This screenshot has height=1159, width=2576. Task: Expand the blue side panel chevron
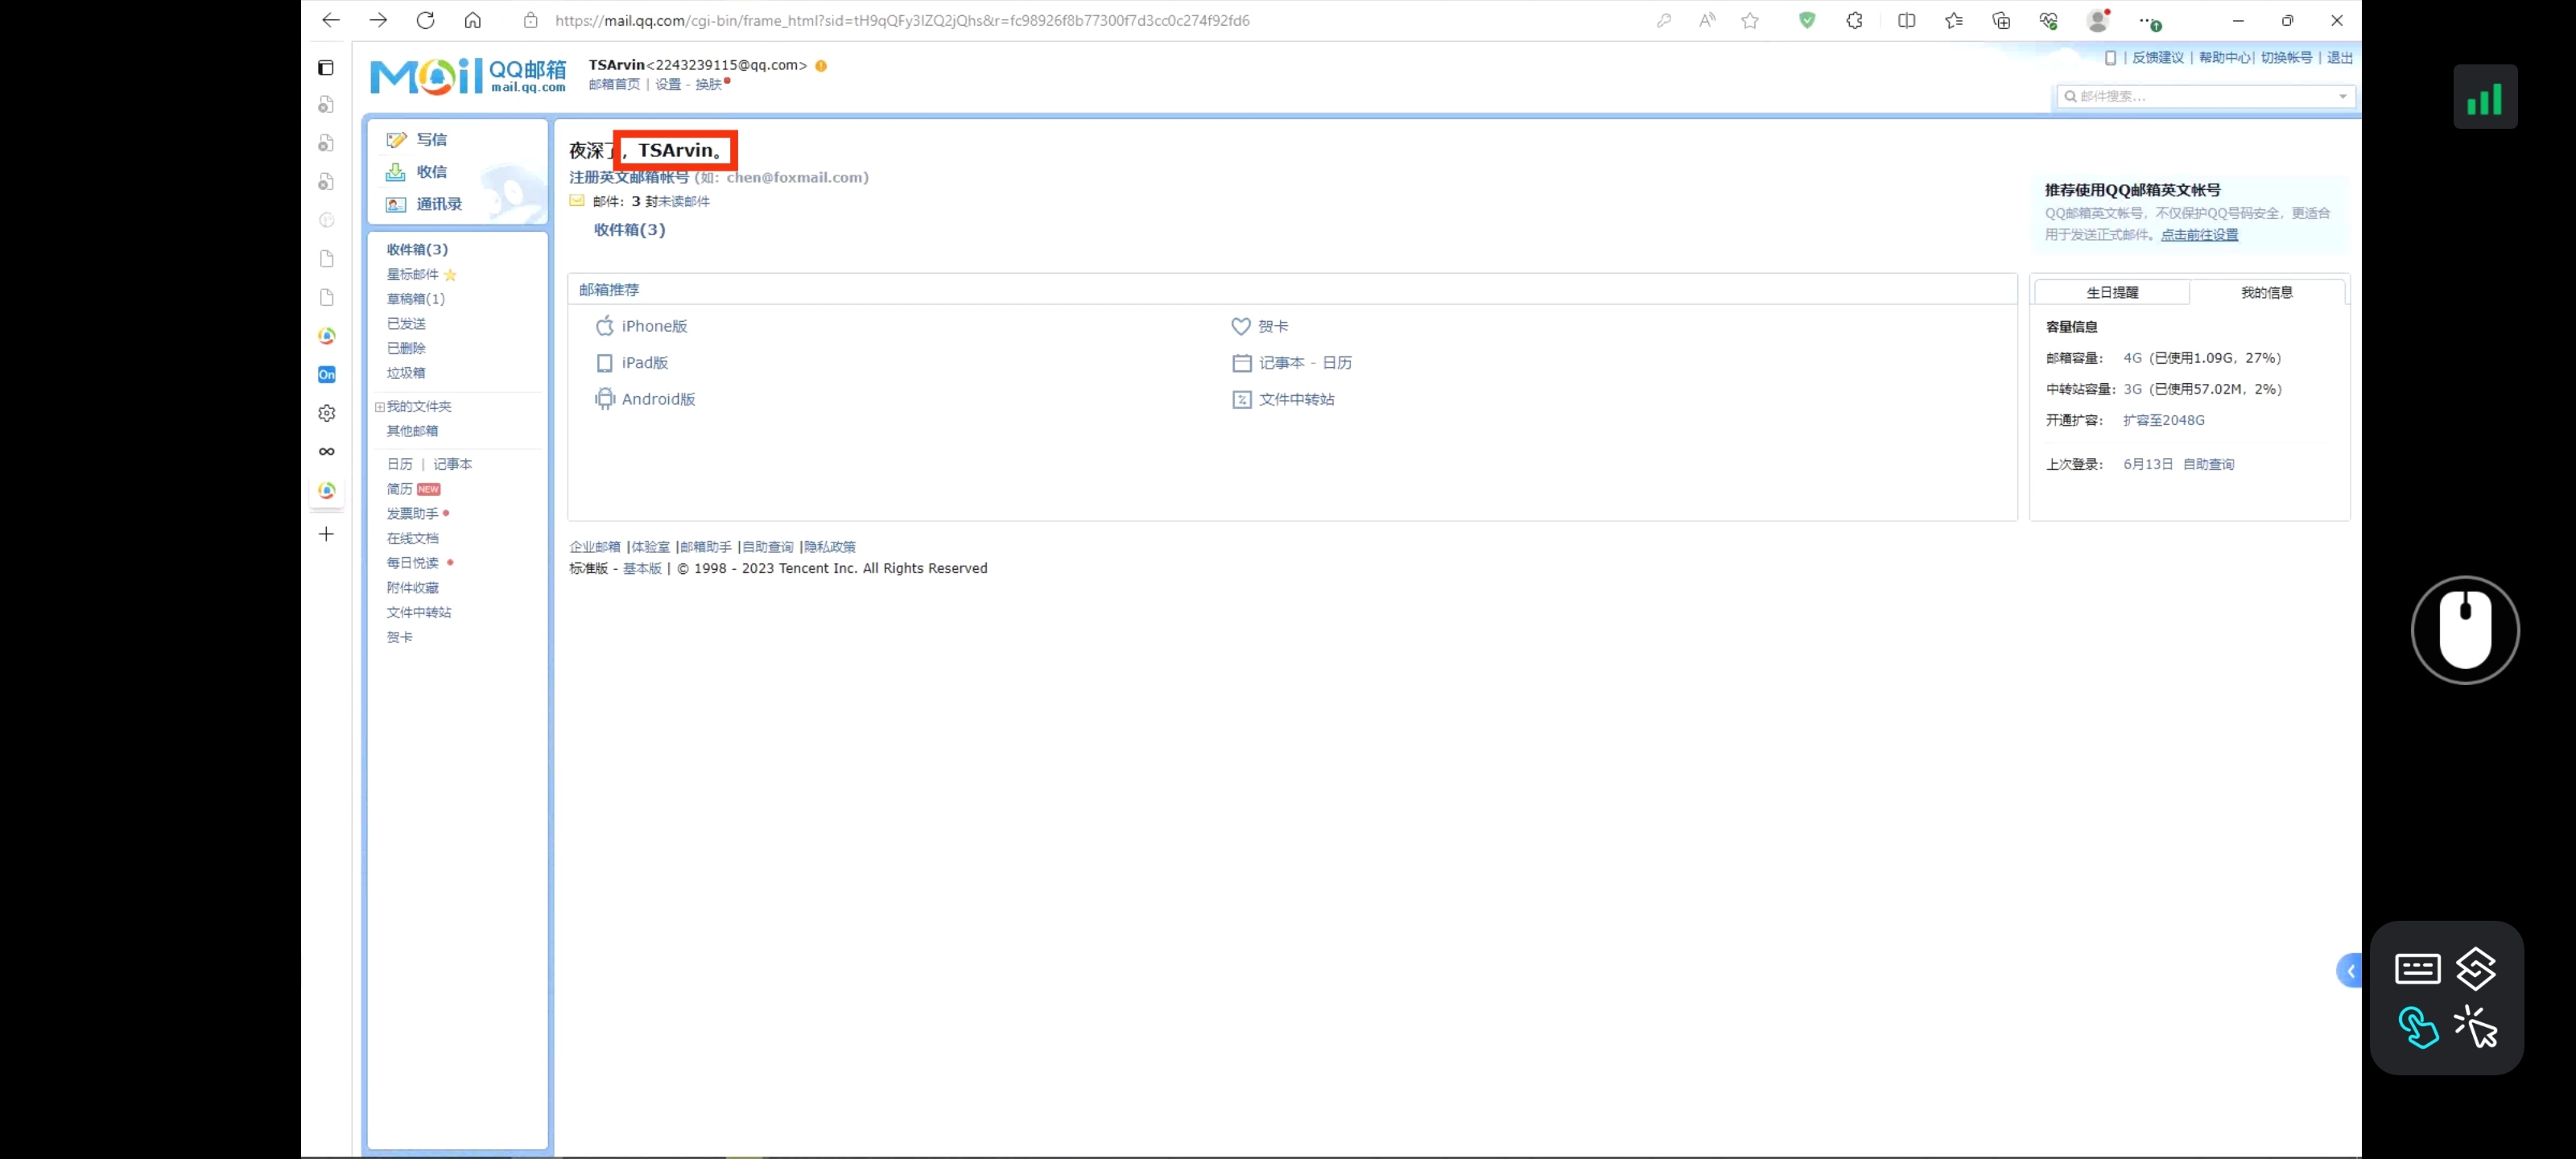[x=2350, y=970]
